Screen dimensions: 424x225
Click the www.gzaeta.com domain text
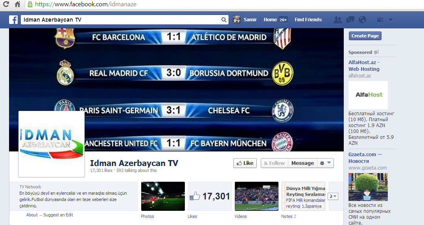[x=367, y=168]
